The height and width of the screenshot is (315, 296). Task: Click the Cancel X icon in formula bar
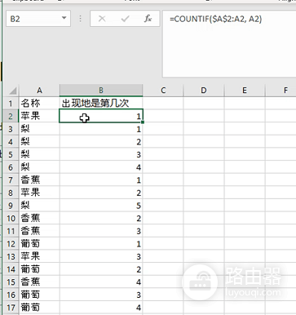pos(102,19)
